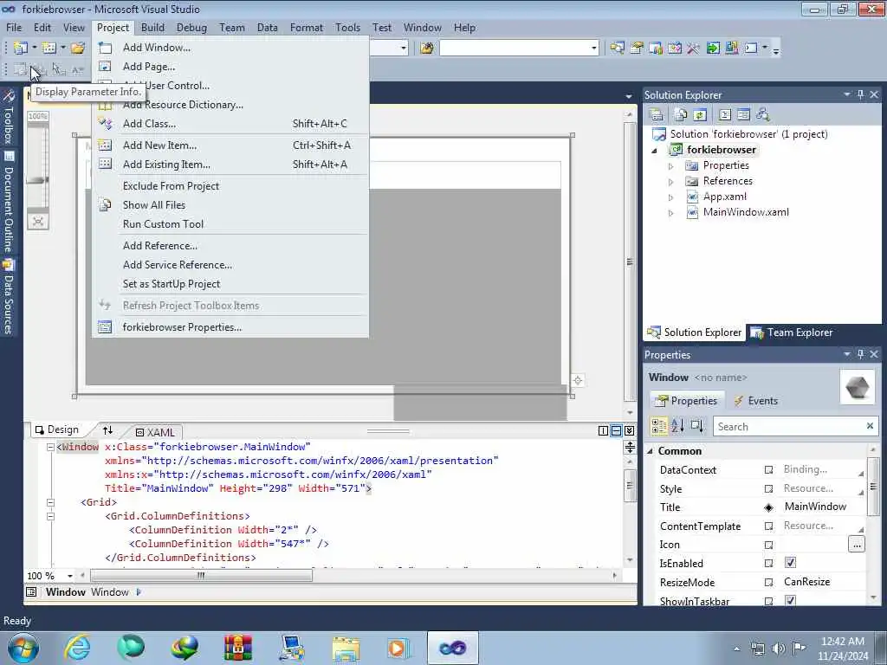Switch to the Events tab in Properties
The height and width of the screenshot is (665, 887).
[x=756, y=401]
